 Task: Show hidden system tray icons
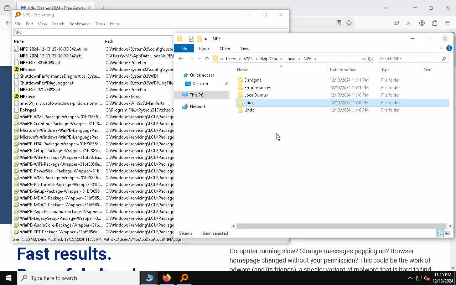tap(410, 278)
